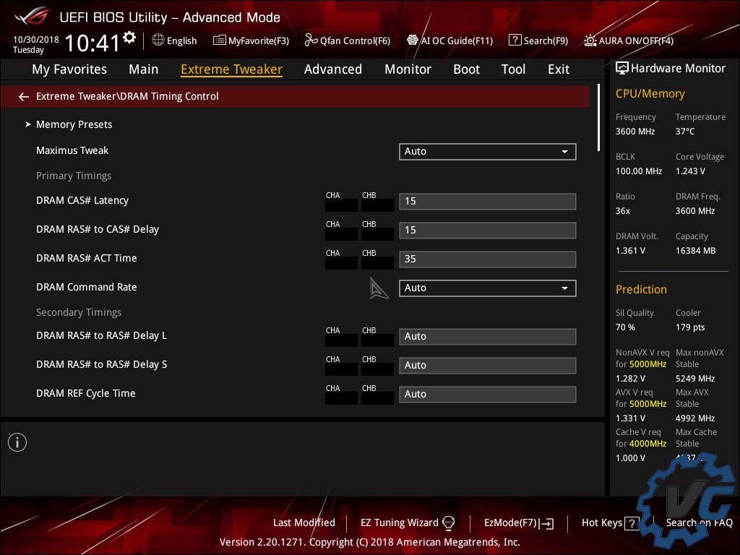Viewport: 740px width, 555px height.
Task: Open MyFavorite(F3) list icon
Action: point(220,40)
